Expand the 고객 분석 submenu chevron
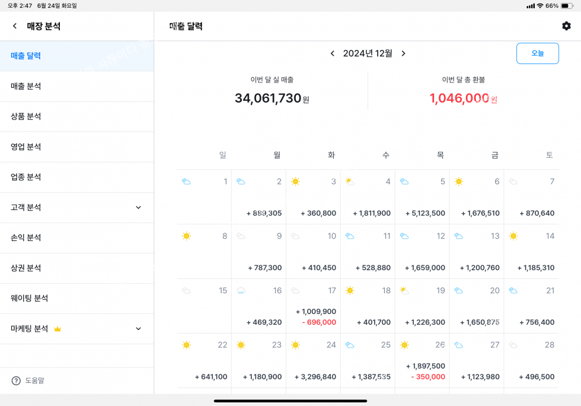 click(x=138, y=208)
